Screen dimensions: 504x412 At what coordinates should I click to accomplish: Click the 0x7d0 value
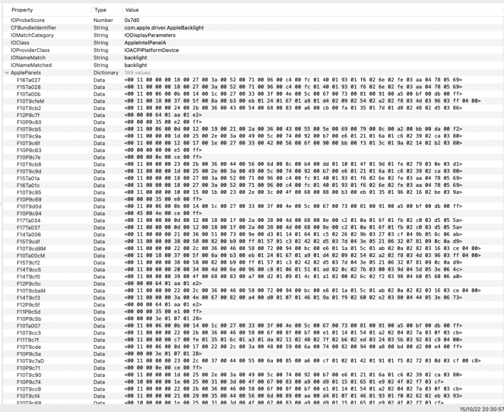pyautogui.click(x=132, y=20)
